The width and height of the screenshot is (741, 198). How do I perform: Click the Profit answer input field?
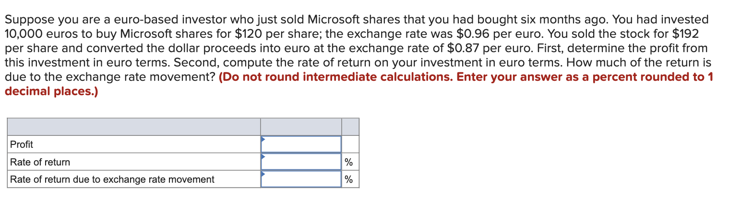(301, 144)
